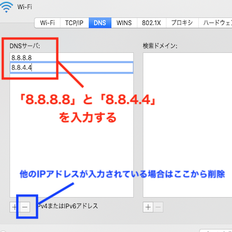Click the search domain minus button
Screen dimensions: 232x232
pos(158,207)
